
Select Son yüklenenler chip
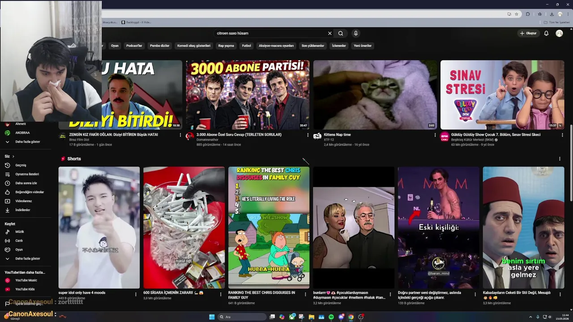313,46
